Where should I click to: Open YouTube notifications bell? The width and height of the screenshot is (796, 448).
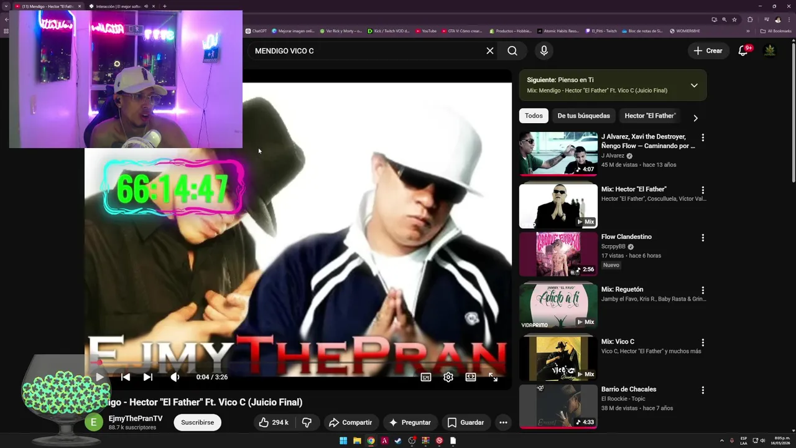743,51
